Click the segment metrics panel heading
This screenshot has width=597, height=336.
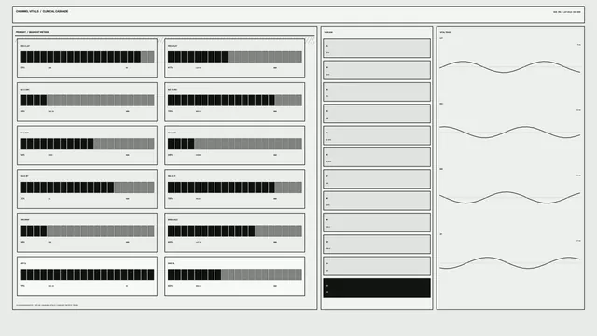[33, 32]
